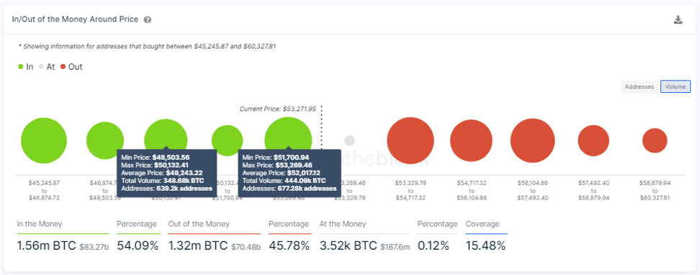This screenshot has height=275, width=700.
Task: Click the download chart icon
Action: point(678,19)
